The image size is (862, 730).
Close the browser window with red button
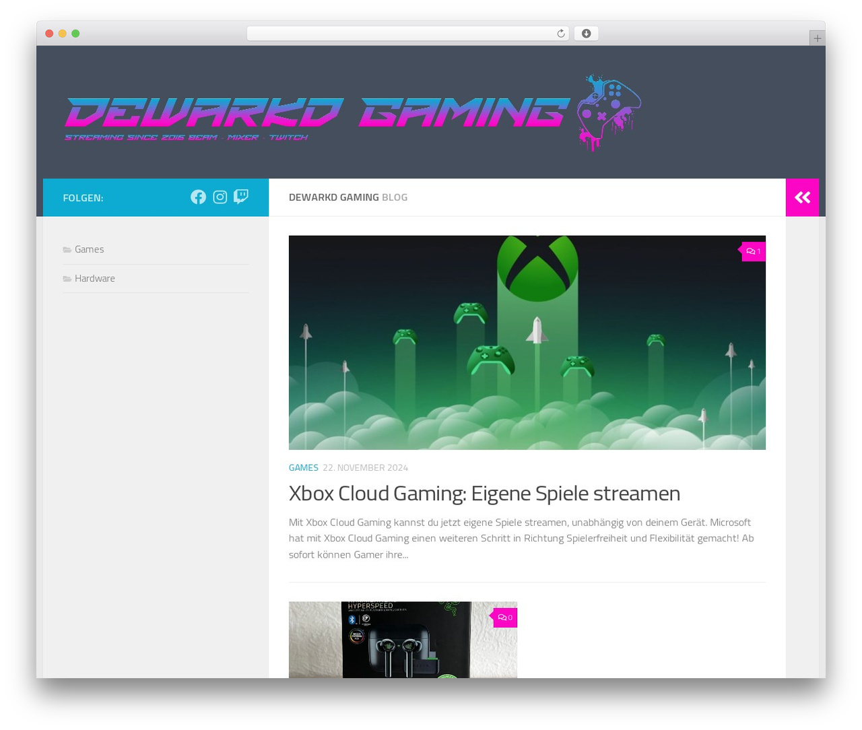click(x=49, y=34)
